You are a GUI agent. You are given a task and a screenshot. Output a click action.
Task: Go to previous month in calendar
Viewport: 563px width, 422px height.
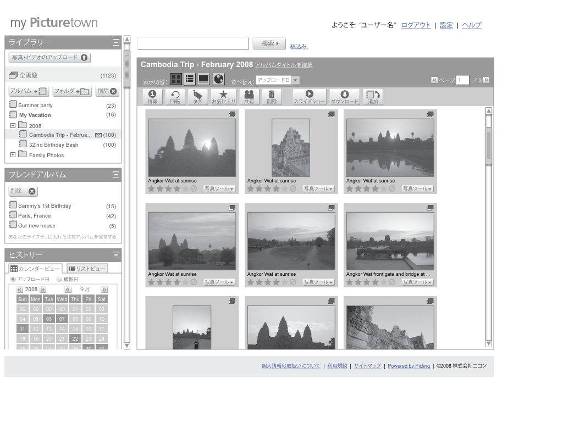pyautogui.click(x=68, y=290)
